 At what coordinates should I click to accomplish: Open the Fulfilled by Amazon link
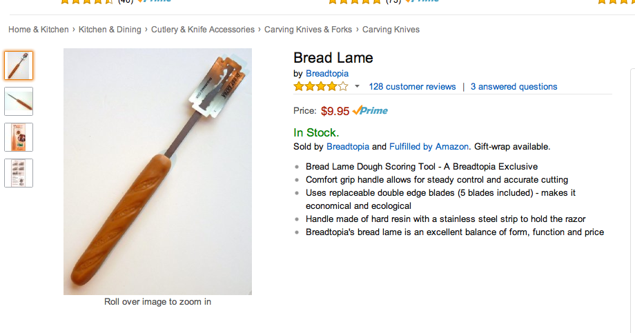[429, 147]
